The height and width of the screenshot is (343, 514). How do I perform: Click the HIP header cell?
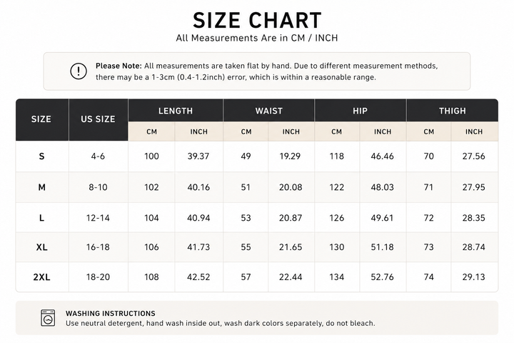[x=361, y=111]
